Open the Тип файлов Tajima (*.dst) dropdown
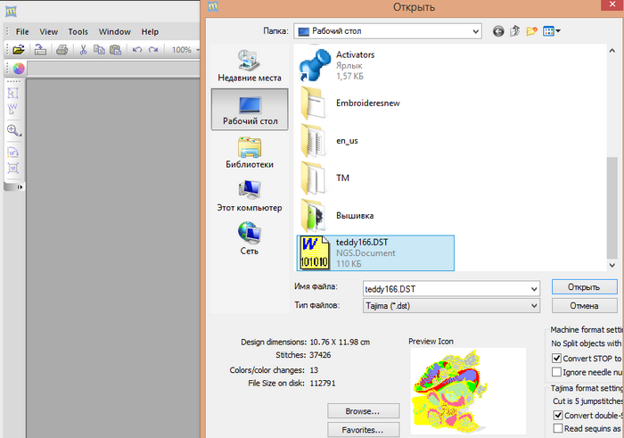 coord(451,306)
